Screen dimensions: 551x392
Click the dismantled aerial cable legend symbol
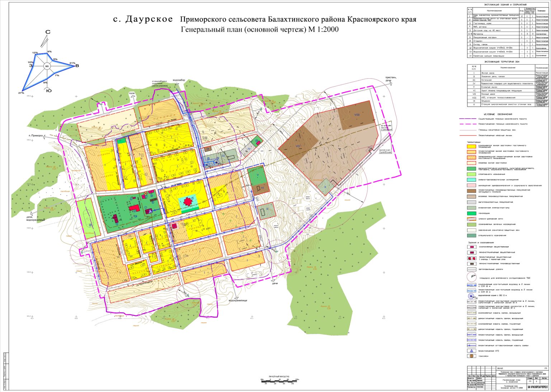pyautogui.click(x=472, y=318)
